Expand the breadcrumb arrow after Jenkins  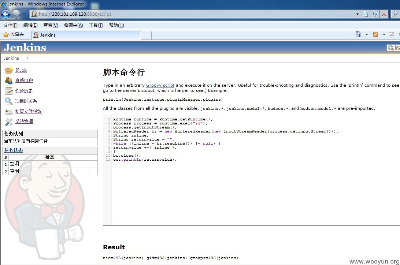(27, 58)
